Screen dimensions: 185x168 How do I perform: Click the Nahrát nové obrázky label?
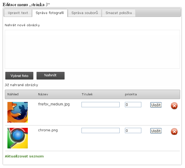coord(22,25)
